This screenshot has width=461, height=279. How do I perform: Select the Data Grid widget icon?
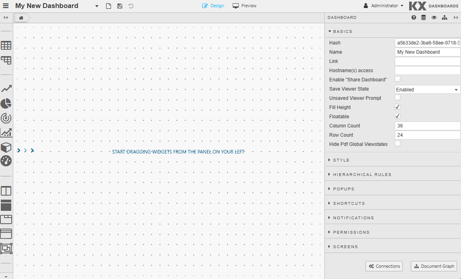point(6,45)
